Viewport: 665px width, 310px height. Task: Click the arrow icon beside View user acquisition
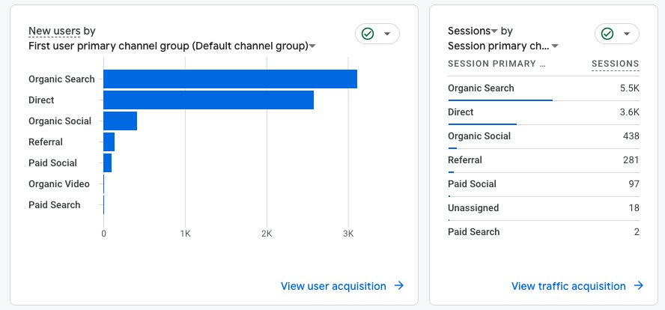[399, 286]
